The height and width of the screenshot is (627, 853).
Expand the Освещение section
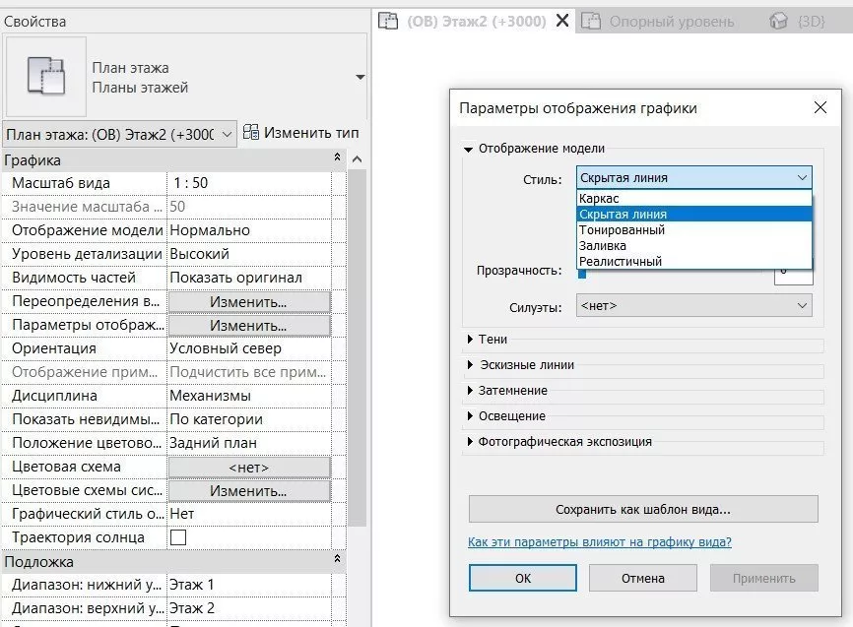point(470,416)
